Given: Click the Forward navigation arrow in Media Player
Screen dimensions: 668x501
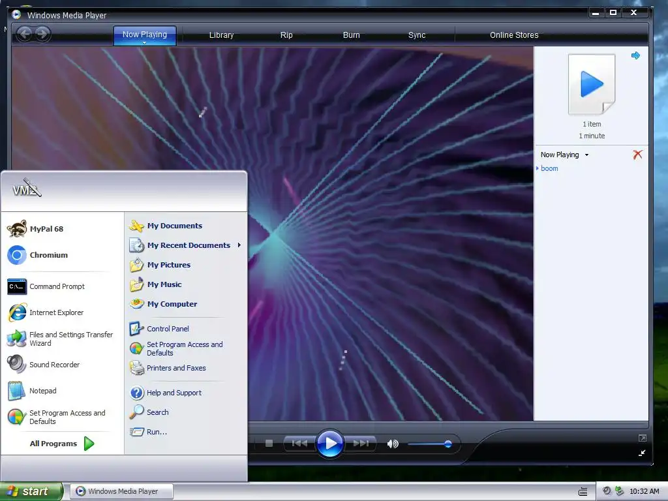Looking at the screenshot, I should point(42,34).
